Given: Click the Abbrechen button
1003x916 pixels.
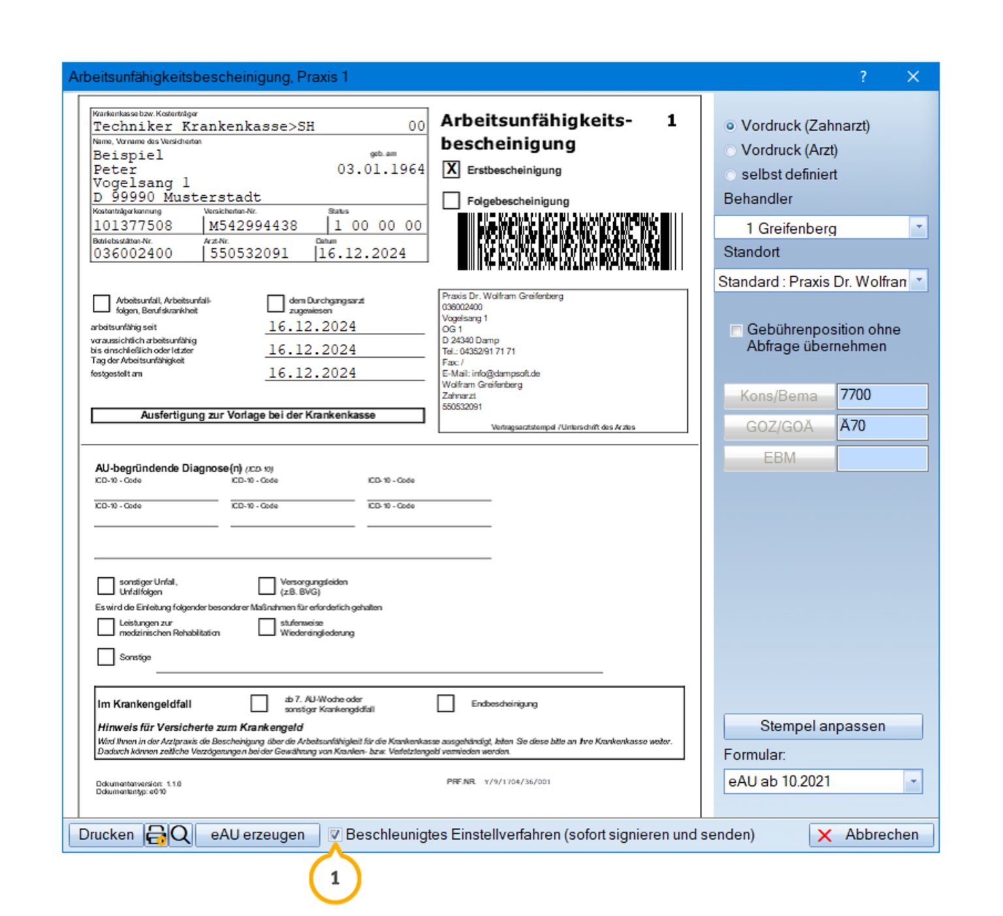Looking at the screenshot, I should (871, 835).
